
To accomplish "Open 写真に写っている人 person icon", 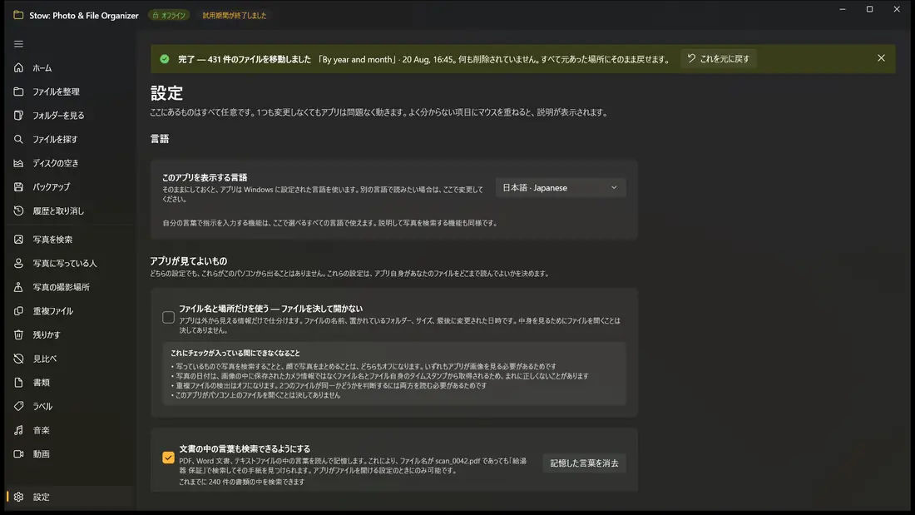I will tap(18, 264).
